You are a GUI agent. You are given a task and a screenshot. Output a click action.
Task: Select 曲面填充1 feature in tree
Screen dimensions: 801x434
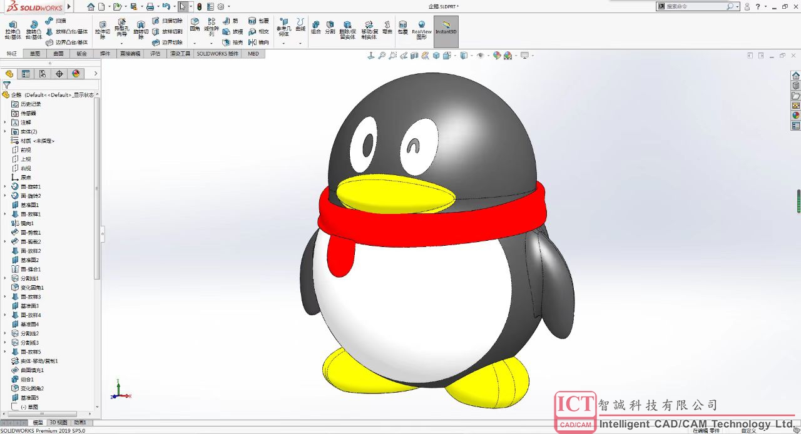[28, 370]
